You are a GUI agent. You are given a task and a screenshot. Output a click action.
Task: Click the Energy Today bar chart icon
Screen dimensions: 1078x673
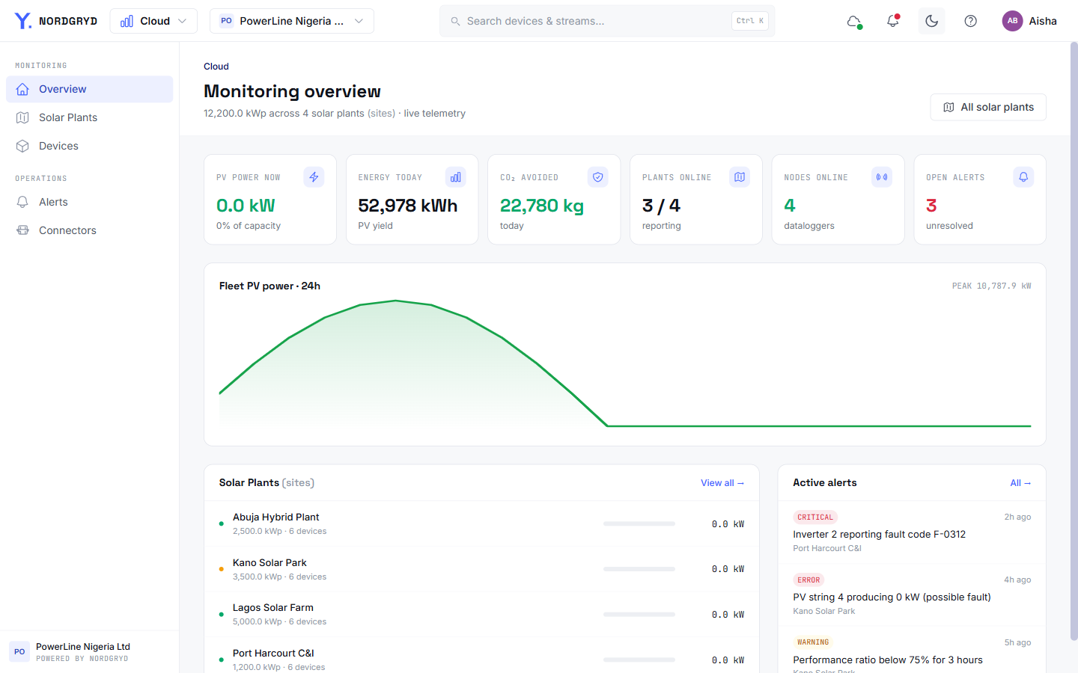pos(455,177)
